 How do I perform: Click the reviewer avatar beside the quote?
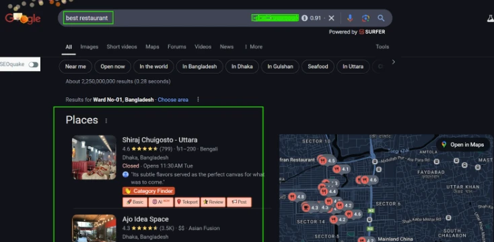pyautogui.click(x=125, y=174)
